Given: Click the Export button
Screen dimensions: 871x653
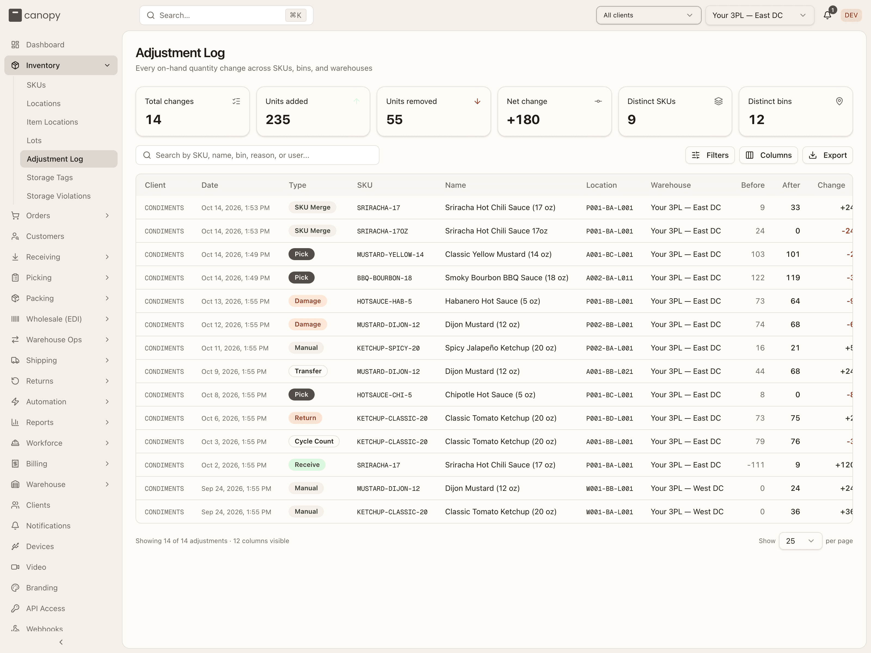Looking at the screenshot, I should coord(827,155).
